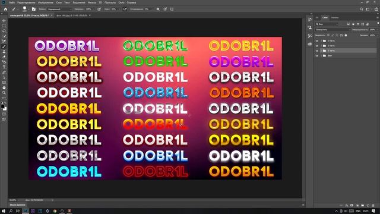Add layer style fx

(347, 206)
